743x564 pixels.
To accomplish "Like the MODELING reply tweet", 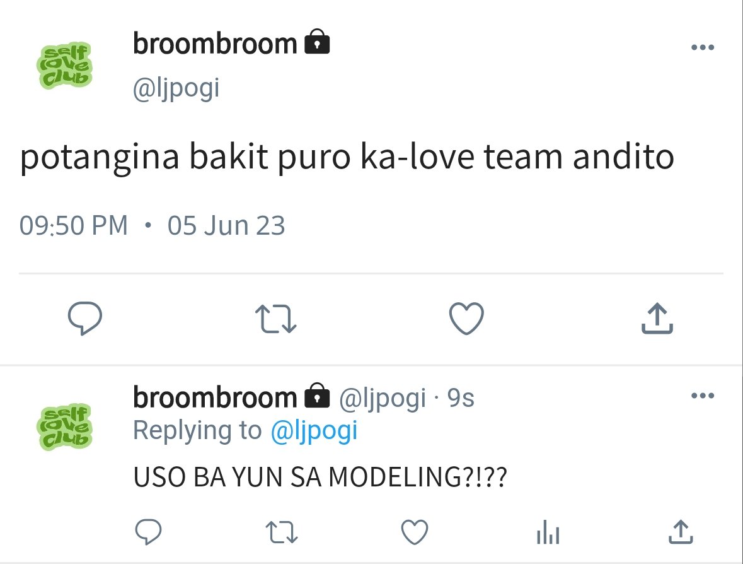I will [x=415, y=532].
